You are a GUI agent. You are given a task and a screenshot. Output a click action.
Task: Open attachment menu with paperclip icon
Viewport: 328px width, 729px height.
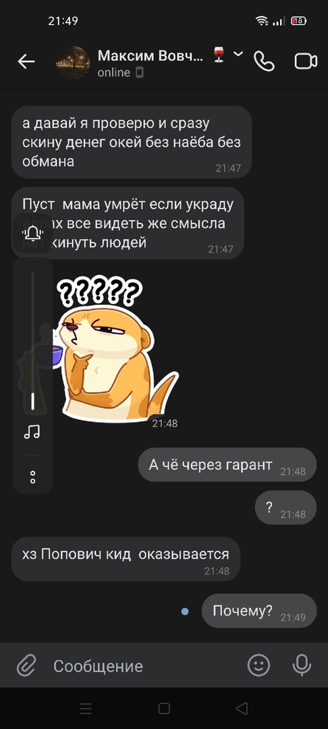(x=26, y=666)
